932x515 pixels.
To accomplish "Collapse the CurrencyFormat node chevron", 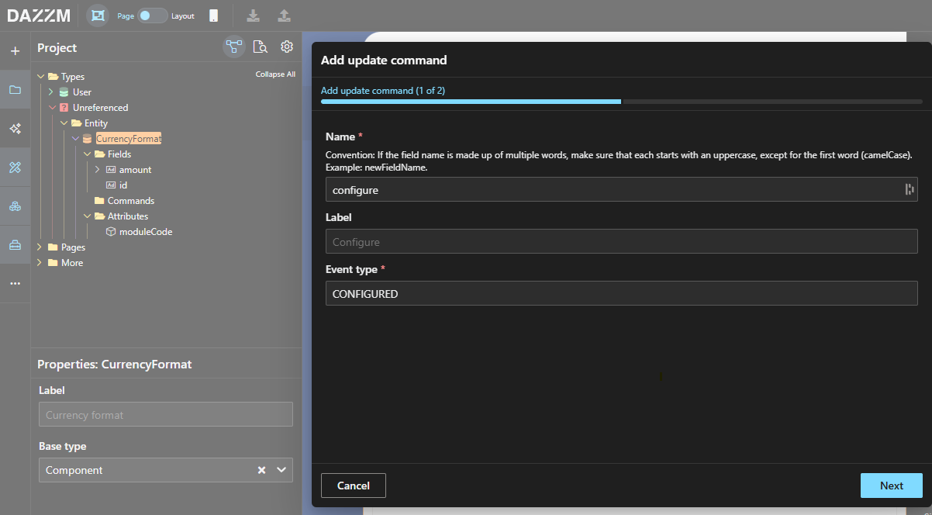I will (75, 139).
